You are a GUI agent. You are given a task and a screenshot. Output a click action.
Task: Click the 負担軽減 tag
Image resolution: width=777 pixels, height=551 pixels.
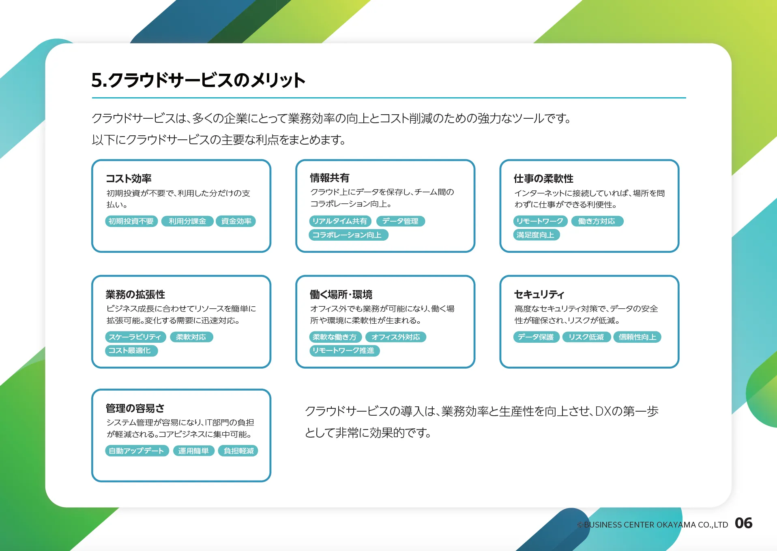click(x=238, y=451)
